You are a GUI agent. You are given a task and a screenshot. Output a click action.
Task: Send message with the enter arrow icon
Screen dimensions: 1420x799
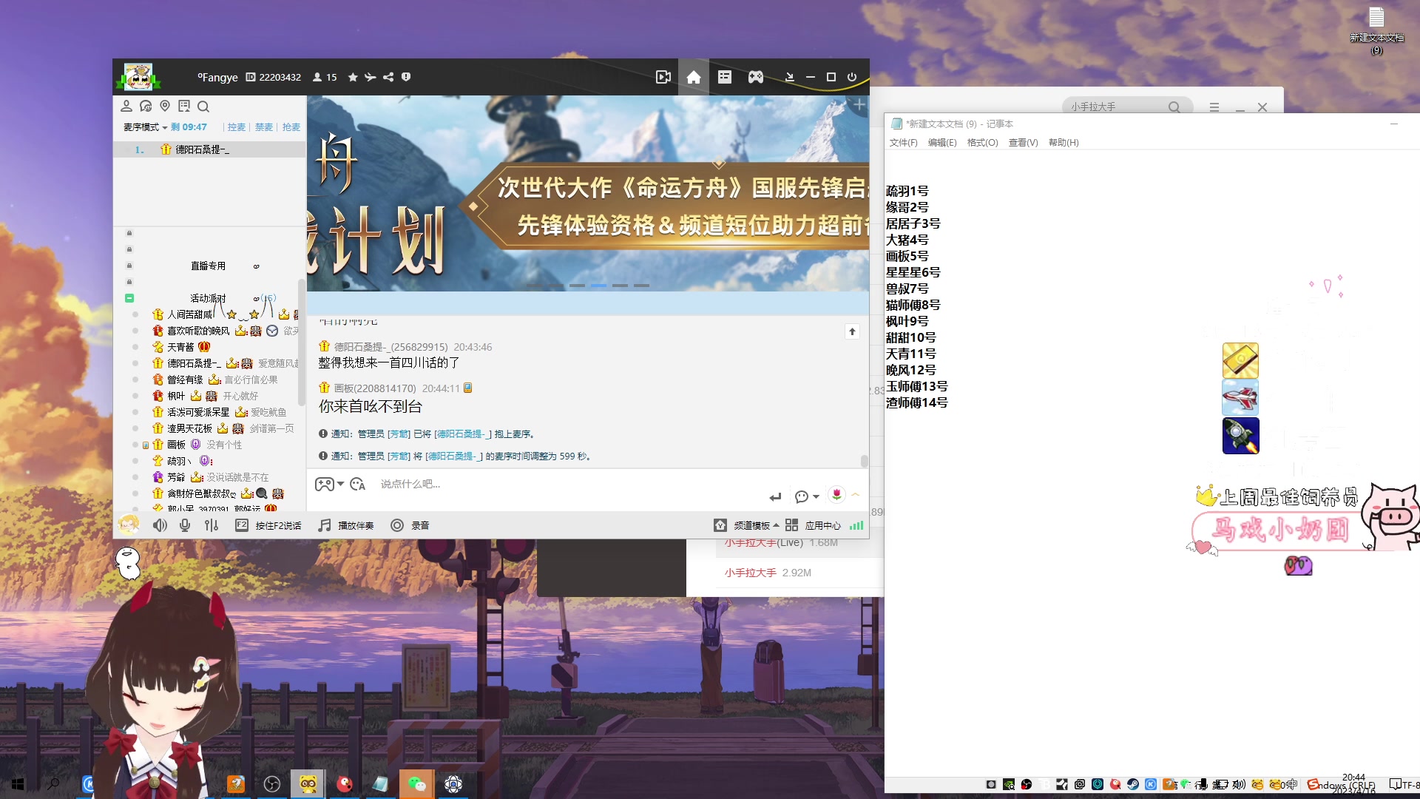(775, 496)
